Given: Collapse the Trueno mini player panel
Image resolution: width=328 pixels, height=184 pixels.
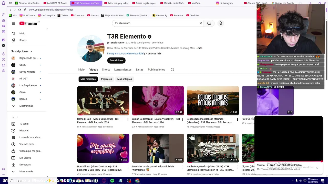Looking at the screenshot, I should [317, 168].
